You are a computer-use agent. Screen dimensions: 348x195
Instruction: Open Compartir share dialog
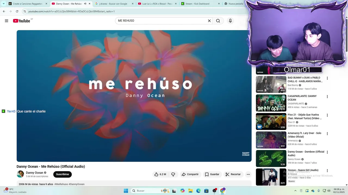190,174
